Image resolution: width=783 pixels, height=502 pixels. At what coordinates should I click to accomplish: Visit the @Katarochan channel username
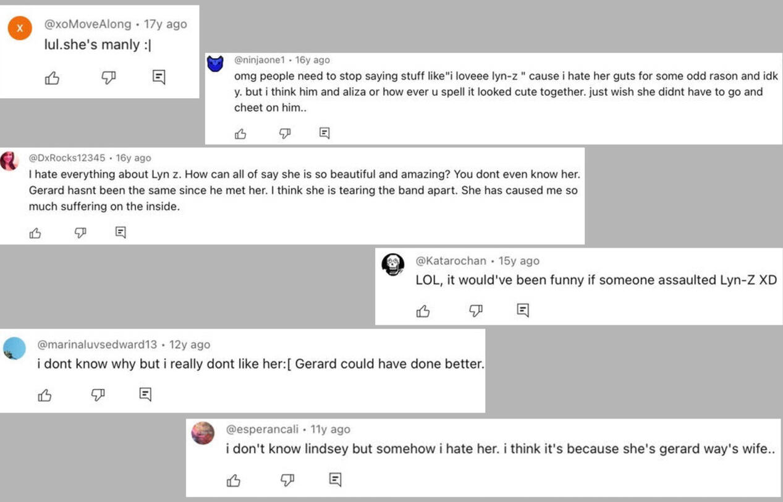pos(451,261)
